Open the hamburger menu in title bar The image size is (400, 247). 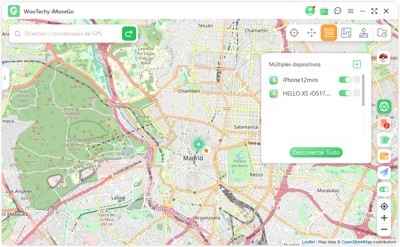click(x=350, y=11)
